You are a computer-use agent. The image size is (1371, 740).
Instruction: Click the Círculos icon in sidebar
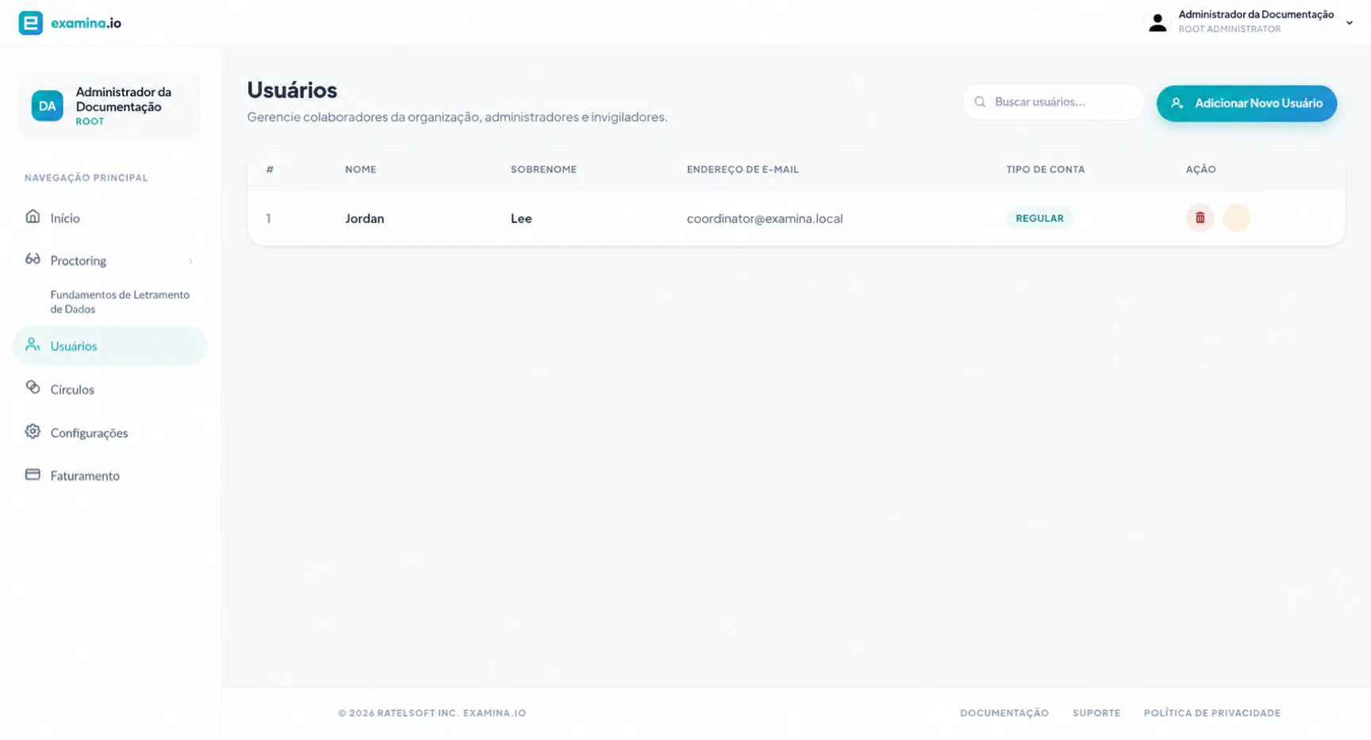[x=33, y=388]
